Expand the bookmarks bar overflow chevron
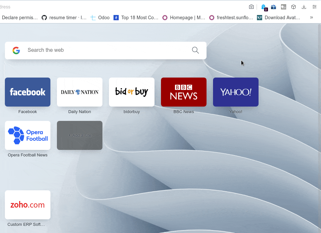This screenshot has width=321, height=233. pyautogui.click(x=311, y=18)
